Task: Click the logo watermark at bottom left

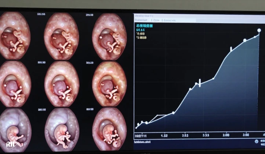Action: point(10,144)
